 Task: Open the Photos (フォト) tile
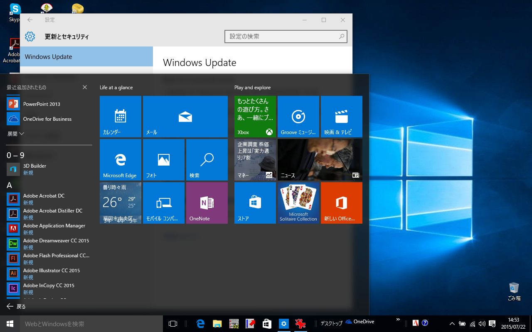pyautogui.click(x=164, y=160)
